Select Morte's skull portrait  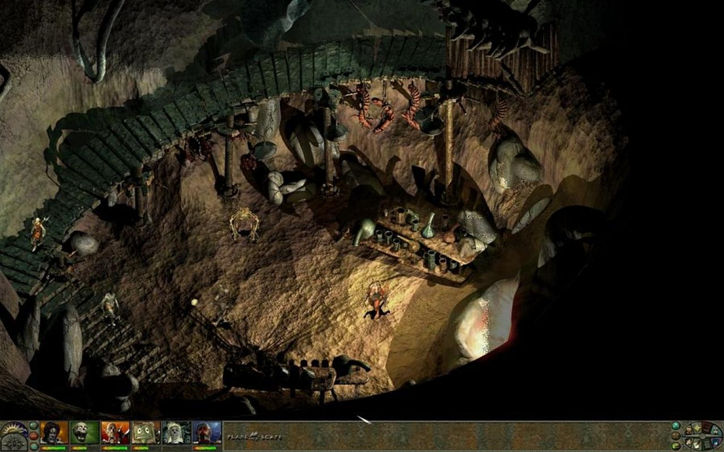pos(85,433)
